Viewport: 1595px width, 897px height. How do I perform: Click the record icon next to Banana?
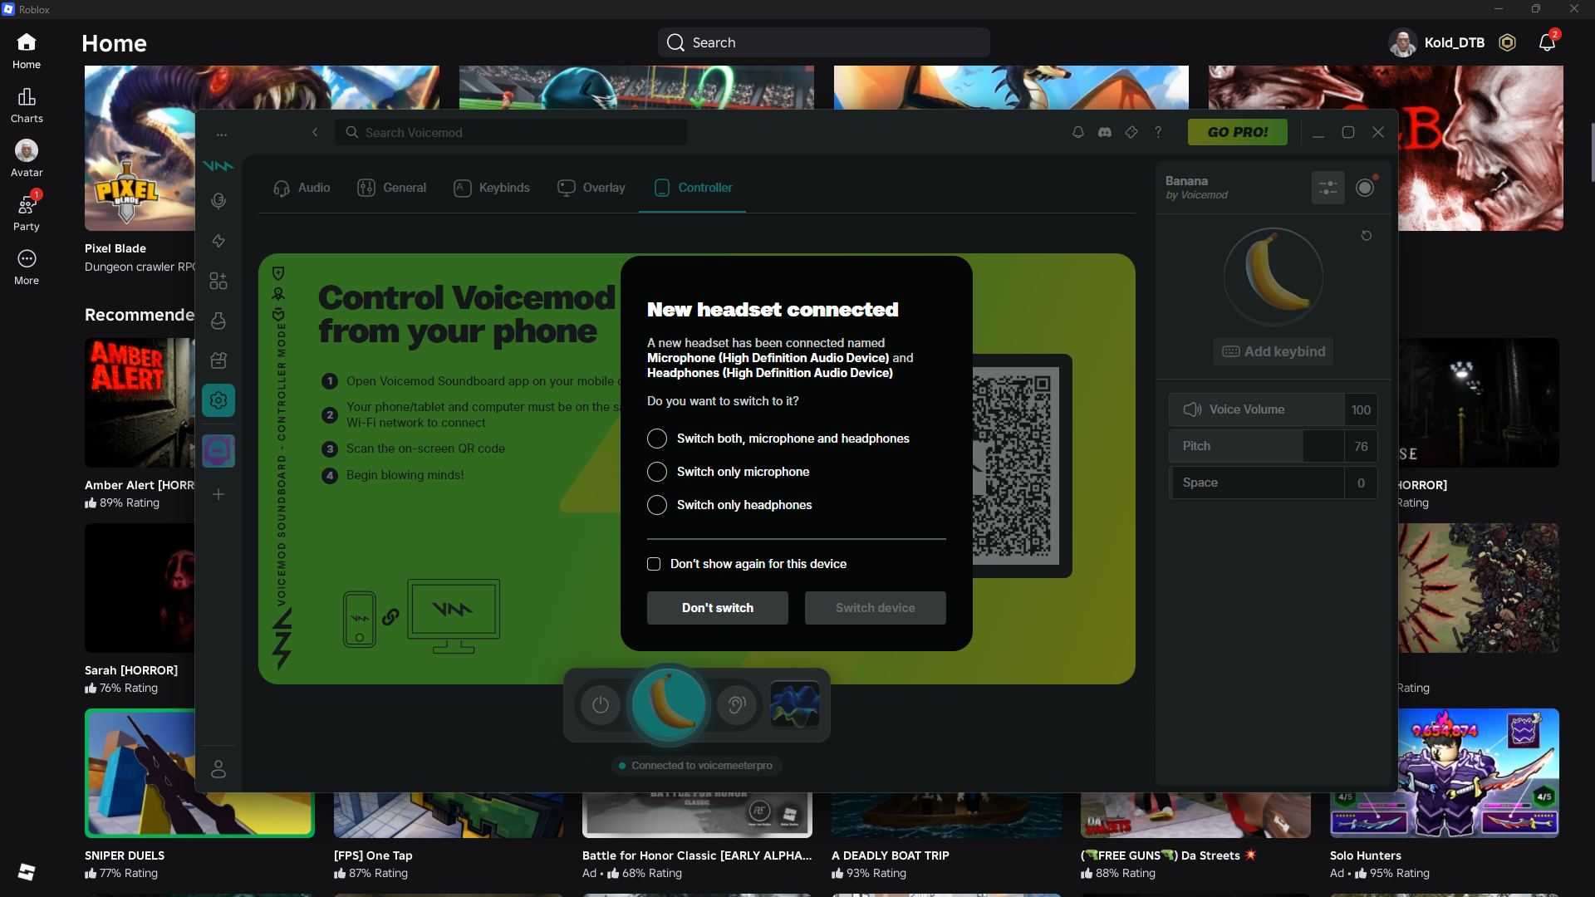coord(1365,188)
